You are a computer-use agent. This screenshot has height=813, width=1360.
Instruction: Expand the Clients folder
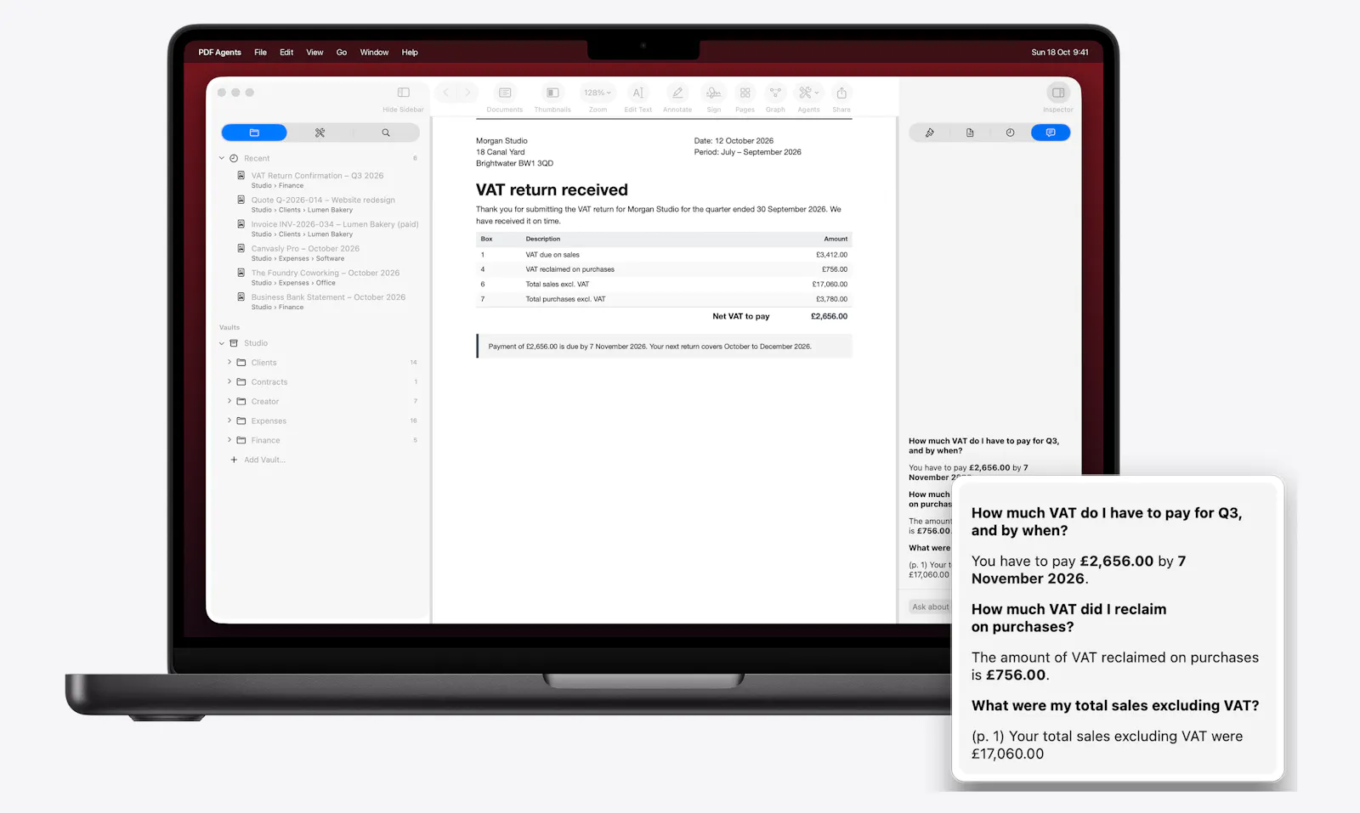tap(229, 362)
